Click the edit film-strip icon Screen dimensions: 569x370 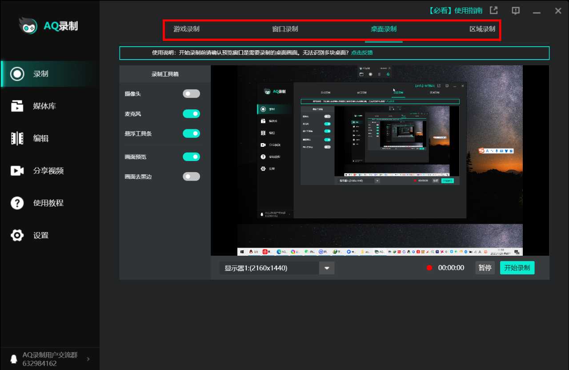click(x=17, y=138)
